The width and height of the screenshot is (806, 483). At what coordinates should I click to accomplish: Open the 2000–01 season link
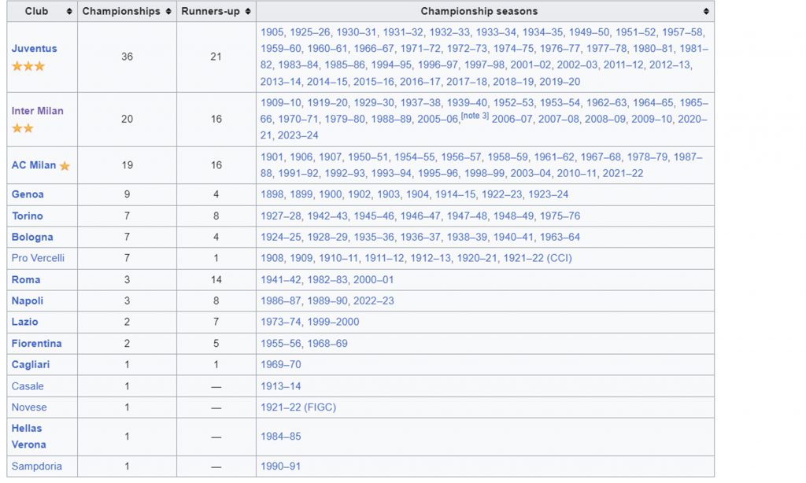[x=373, y=279]
